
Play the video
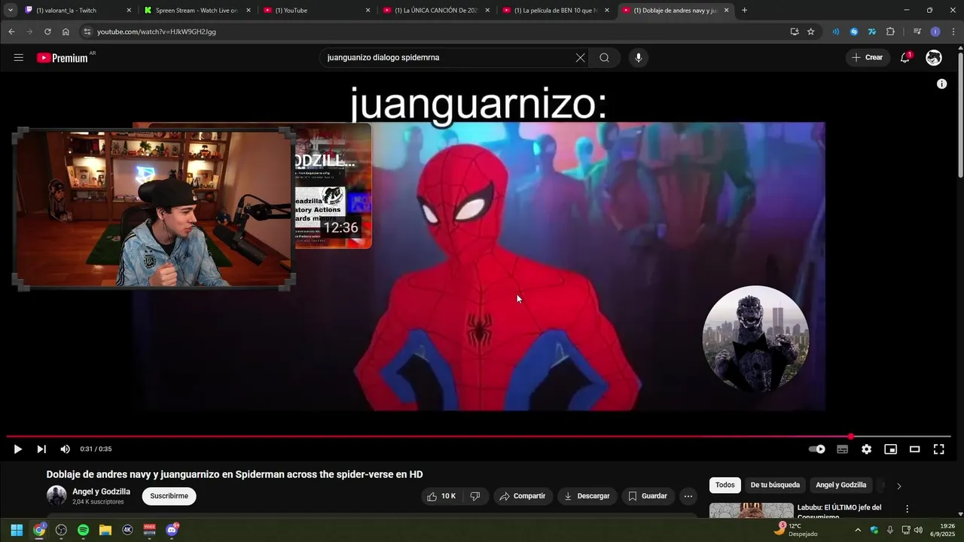pos(17,449)
